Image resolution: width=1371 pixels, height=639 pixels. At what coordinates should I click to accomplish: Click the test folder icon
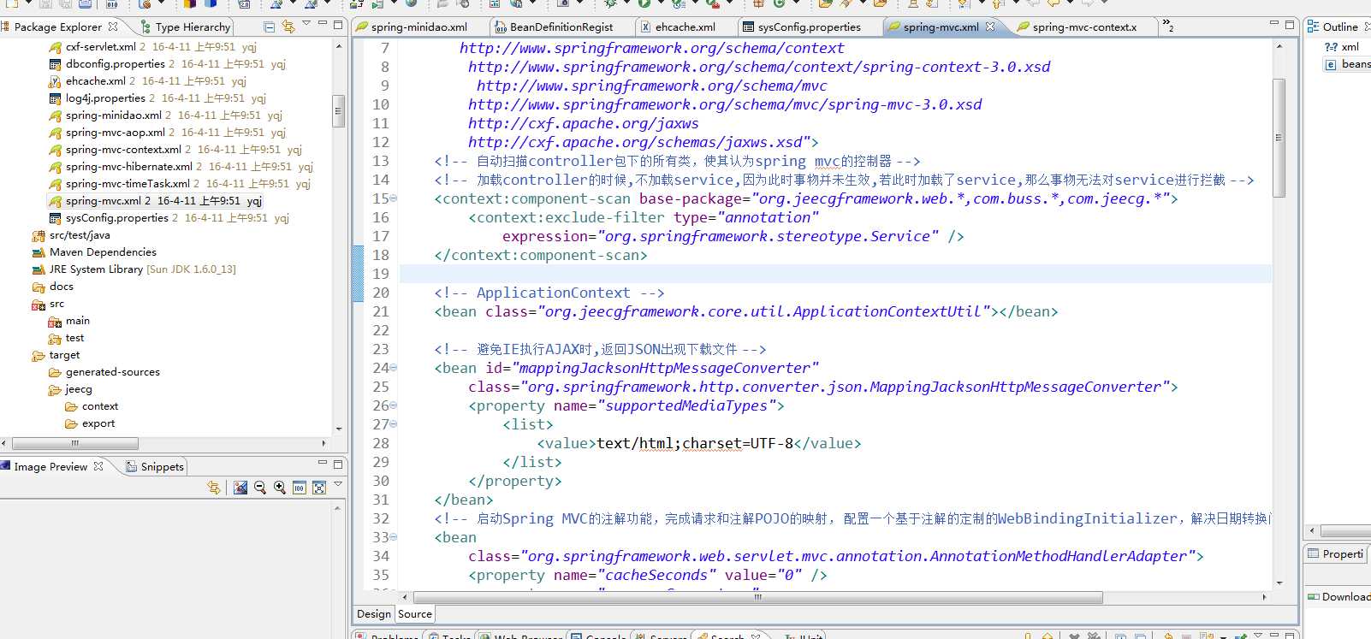coord(55,339)
